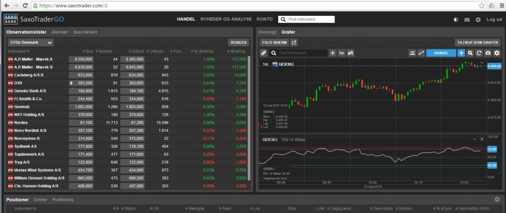Viewport: 506px width, 213px height.
Task: Switch to the Oversigt tab
Action: coord(267,32)
